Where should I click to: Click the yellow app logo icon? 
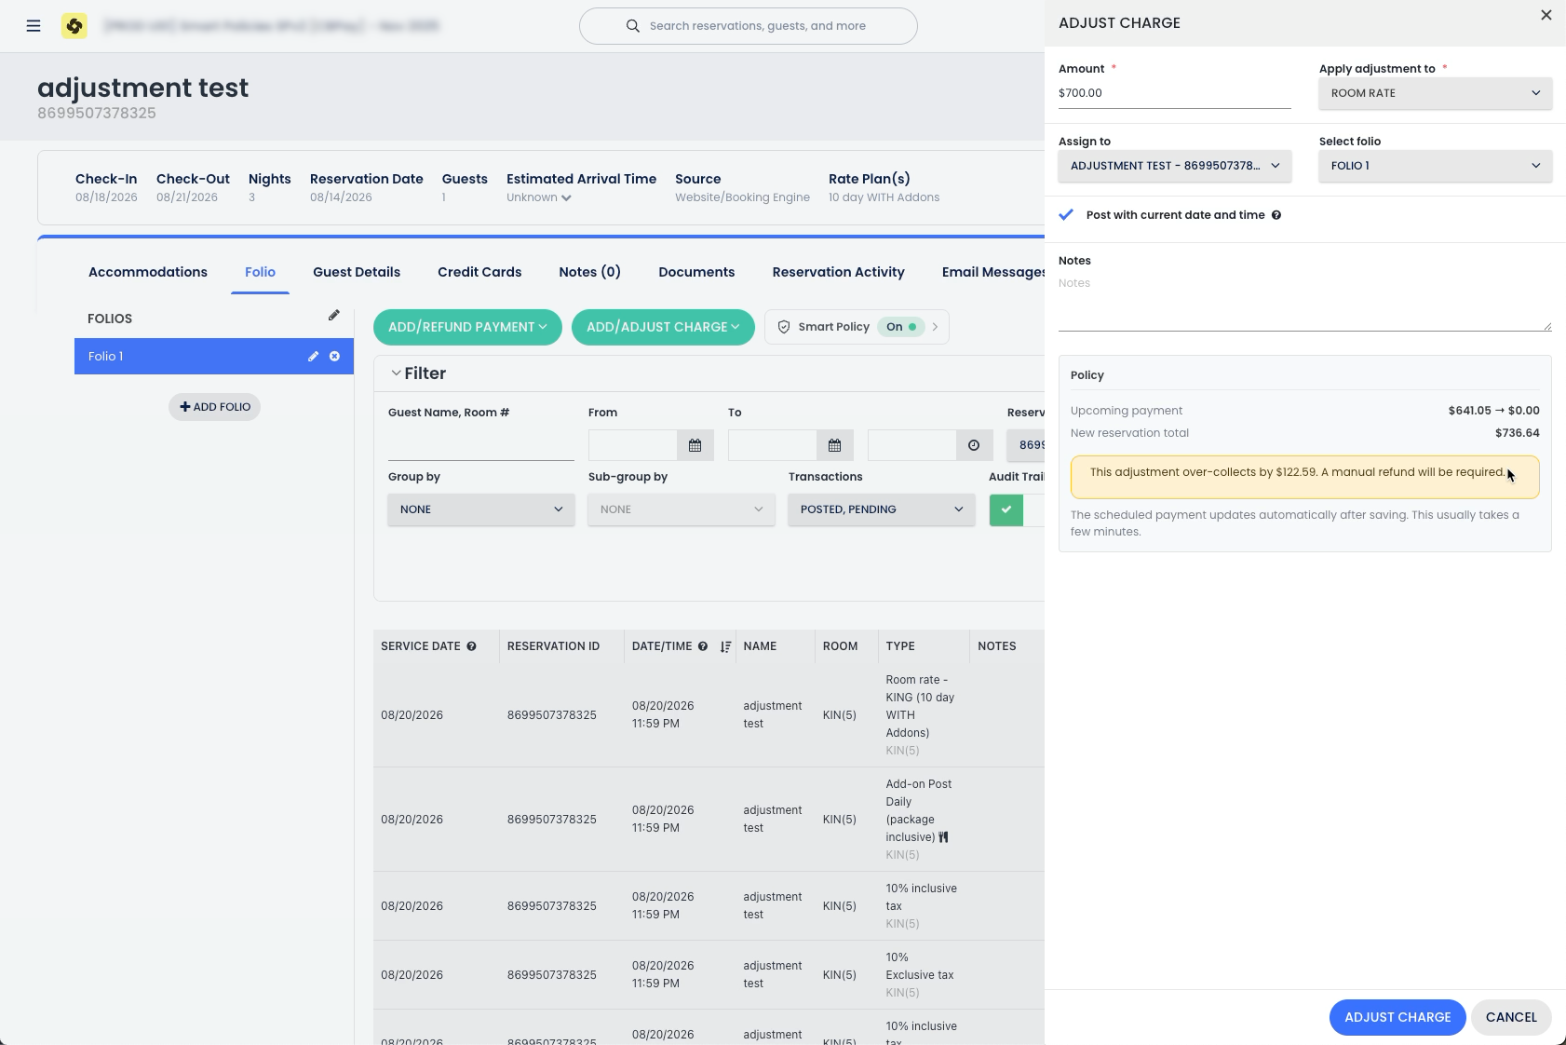[74, 26]
